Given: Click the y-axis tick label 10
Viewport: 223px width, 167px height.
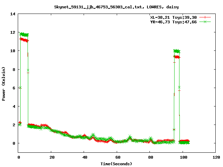Looking at the screenshot, I should (13, 51).
